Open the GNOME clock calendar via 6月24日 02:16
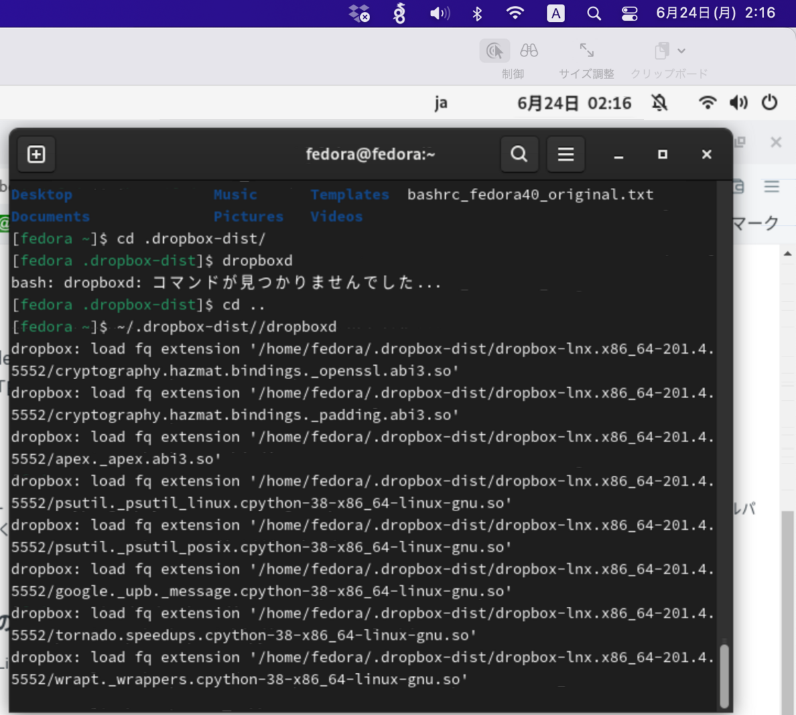The image size is (796, 715). tap(574, 102)
